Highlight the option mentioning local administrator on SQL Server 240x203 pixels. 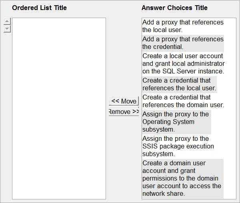click(183, 63)
